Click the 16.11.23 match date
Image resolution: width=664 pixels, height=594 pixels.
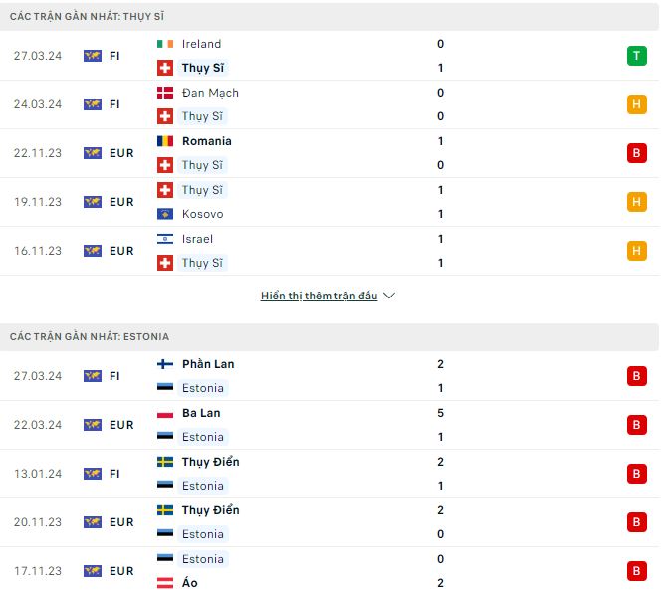coord(38,251)
